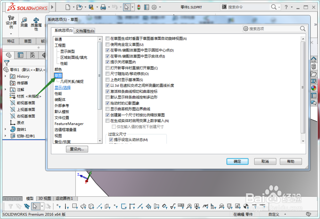Open the Options gear icon
This screenshot has height=219, width=320.
click(154, 7)
